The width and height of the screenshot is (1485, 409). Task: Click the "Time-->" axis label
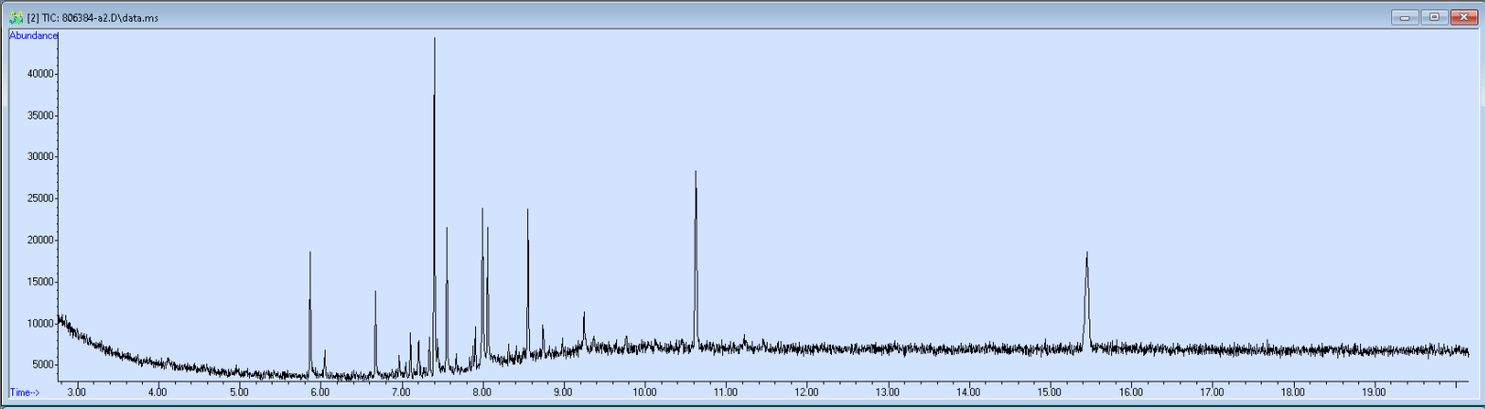click(x=25, y=392)
